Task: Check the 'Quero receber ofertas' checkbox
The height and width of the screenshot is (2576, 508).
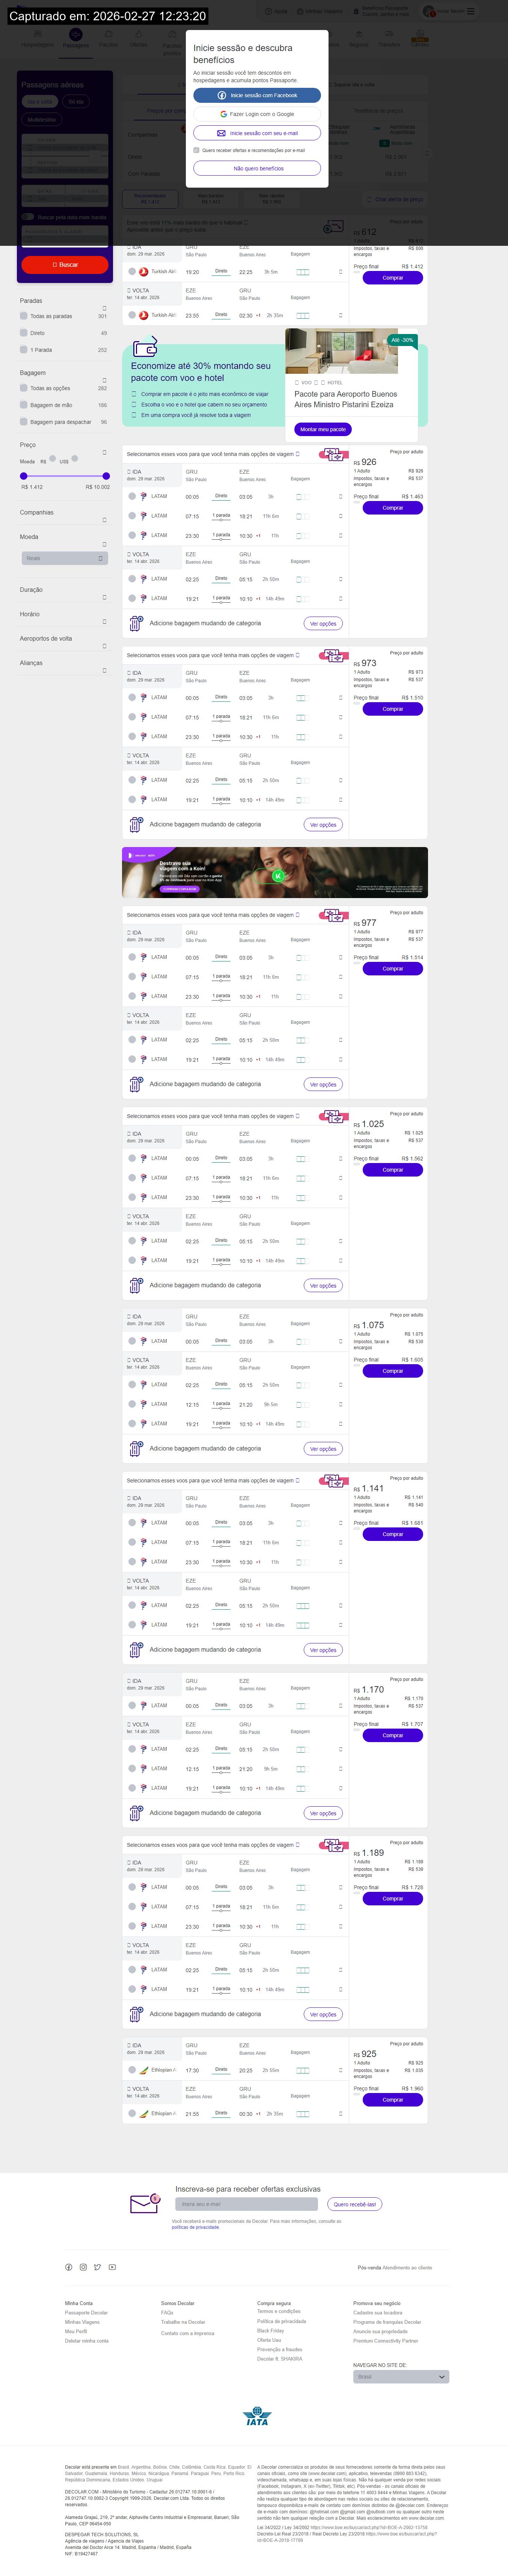Action: click(x=196, y=150)
